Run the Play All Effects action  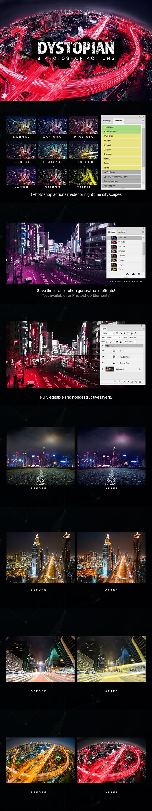122,131
